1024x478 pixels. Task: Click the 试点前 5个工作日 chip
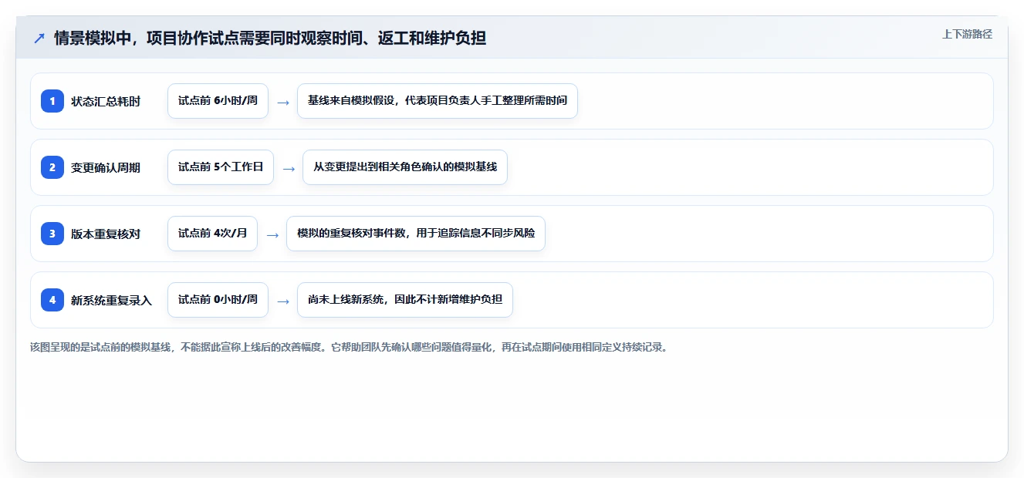pos(221,167)
